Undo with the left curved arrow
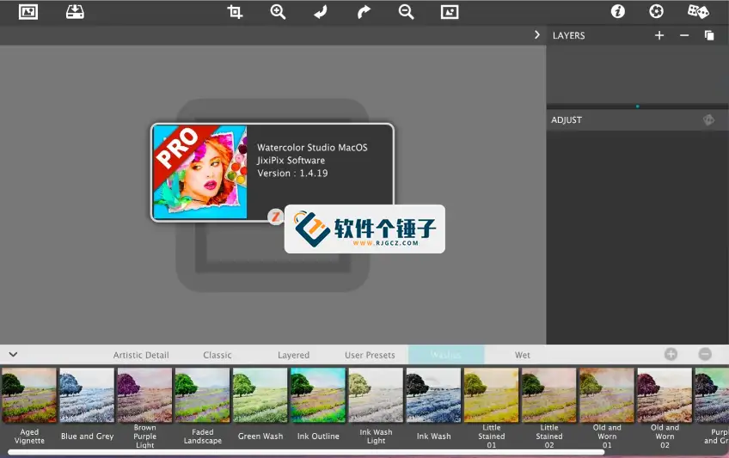729x458 pixels. click(x=321, y=12)
